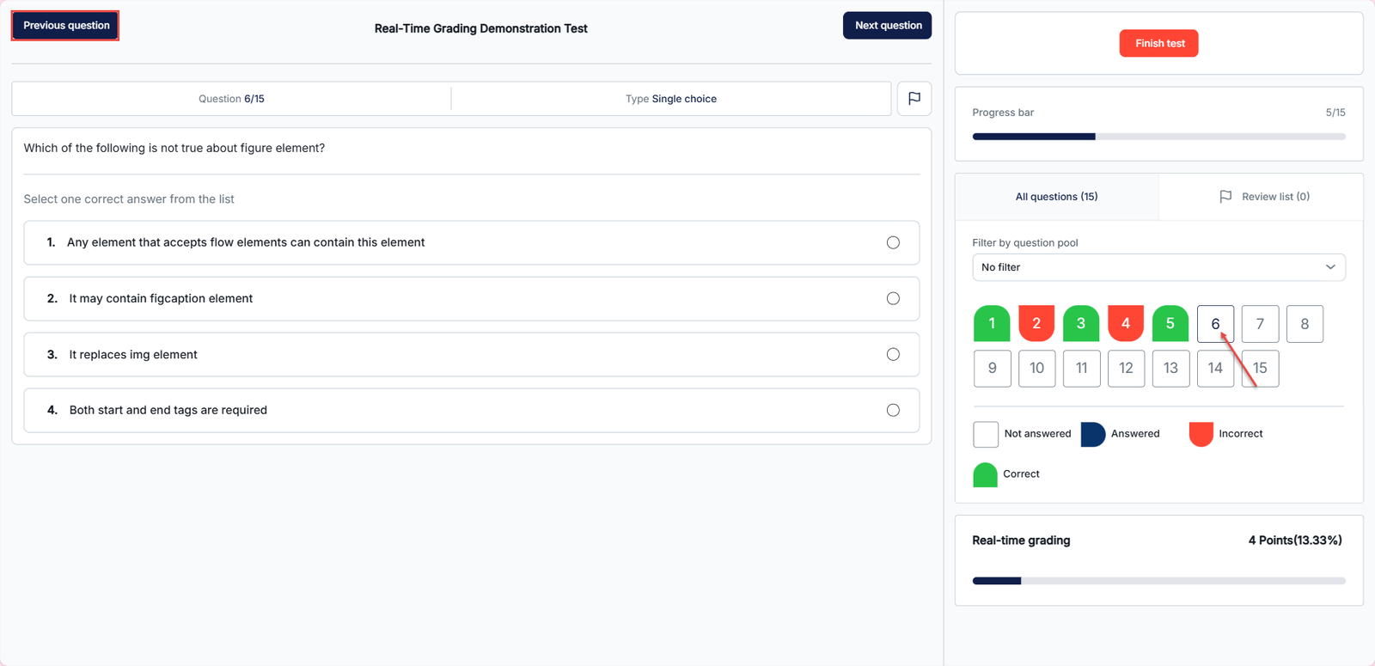Jump to question 1 tile
Image resolution: width=1375 pixels, height=666 pixels.
pos(992,324)
